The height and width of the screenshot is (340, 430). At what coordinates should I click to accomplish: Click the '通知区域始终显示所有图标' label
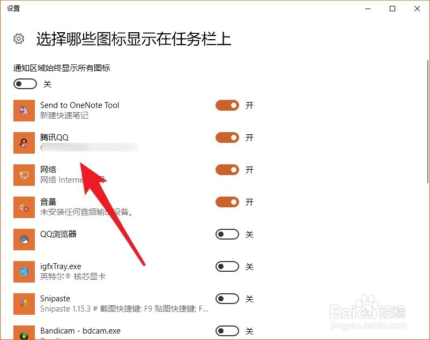coord(62,68)
